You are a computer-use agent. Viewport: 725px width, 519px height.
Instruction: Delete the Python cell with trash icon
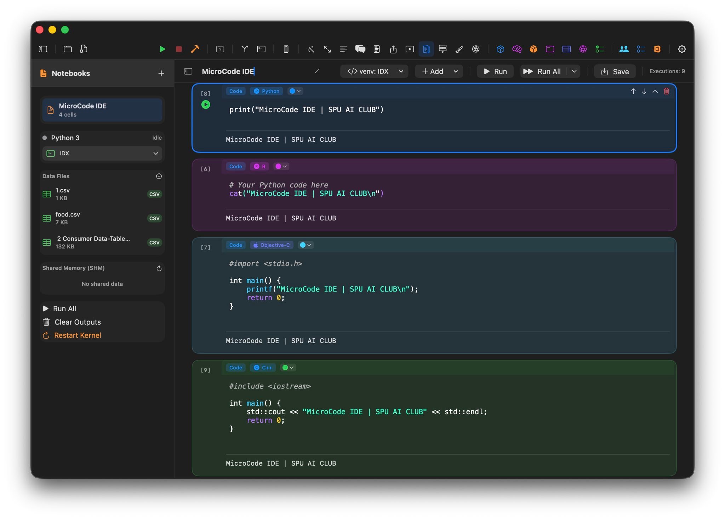click(667, 91)
